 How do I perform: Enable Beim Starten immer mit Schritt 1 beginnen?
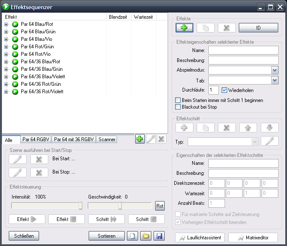pos(178,100)
